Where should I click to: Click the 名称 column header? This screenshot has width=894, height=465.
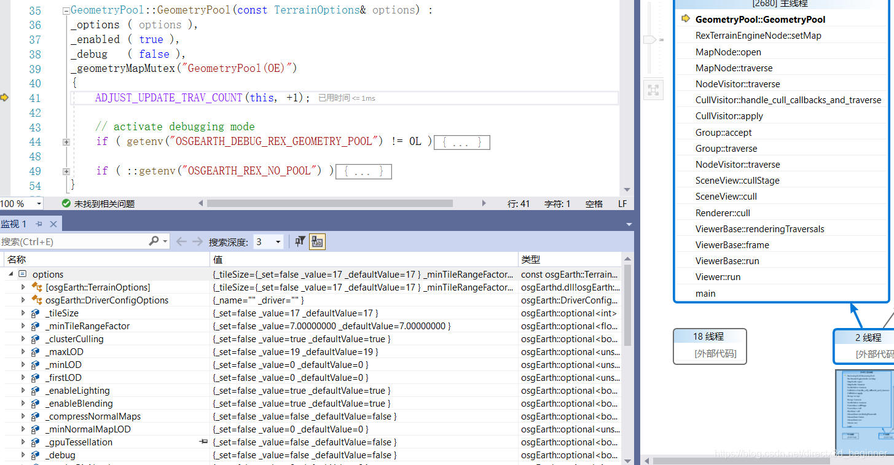point(106,260)
